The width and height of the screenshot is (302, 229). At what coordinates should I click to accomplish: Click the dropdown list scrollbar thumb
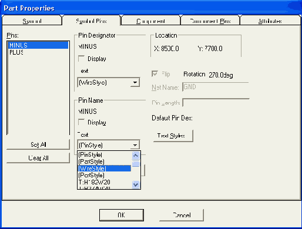[x=136, y=164]
